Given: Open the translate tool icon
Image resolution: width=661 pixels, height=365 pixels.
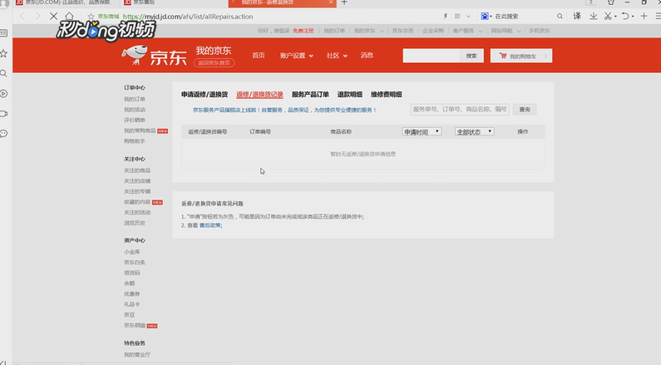Looking at the screenshot, I should pos(577,16).
